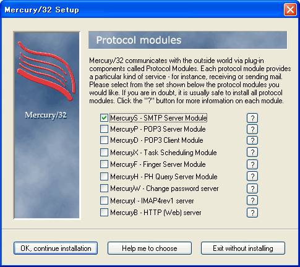Enable the MercuryP POP3 Server Module

[x=104, y=129]
